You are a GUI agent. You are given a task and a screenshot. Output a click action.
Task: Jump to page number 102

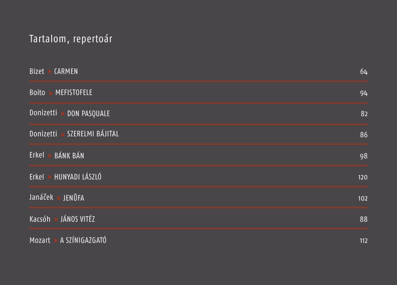(363, 199)
